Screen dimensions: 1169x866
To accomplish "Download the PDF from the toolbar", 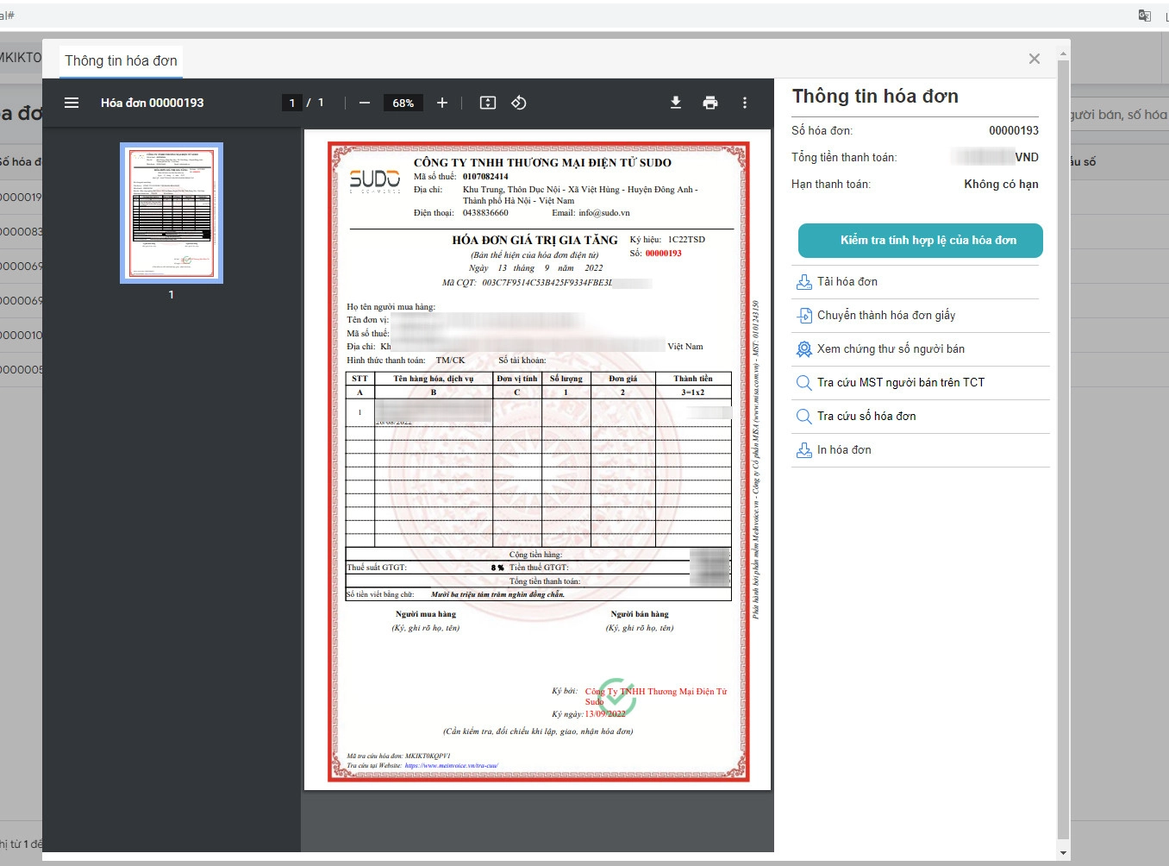I will point(676,103).
